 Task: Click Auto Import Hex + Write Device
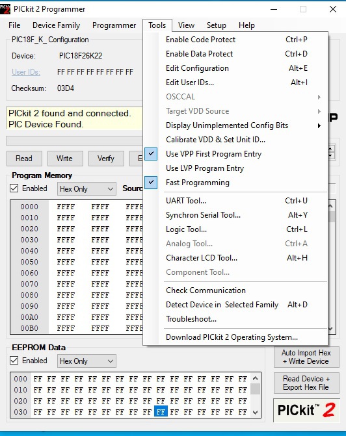[306, 357]
